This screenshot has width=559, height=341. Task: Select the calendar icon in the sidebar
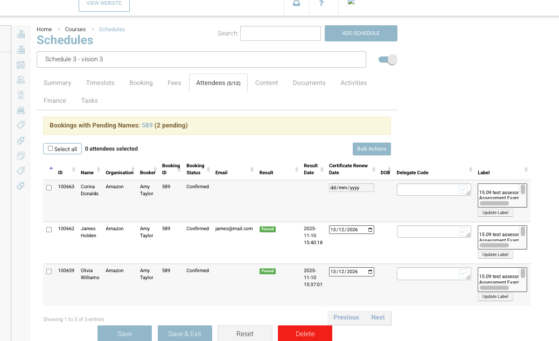(20, 65)
